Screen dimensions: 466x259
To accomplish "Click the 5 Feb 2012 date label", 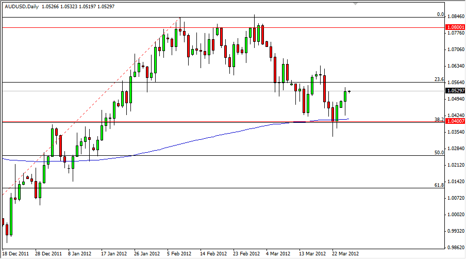I will coord(179,254).
